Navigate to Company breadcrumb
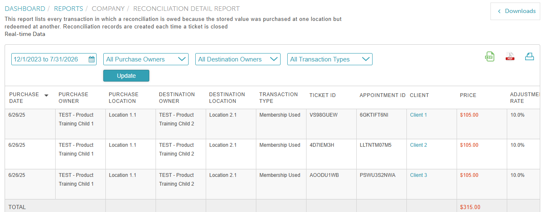The height and width of the screenshot is (212, 544). pyautogui.click(x=108, y=9)
